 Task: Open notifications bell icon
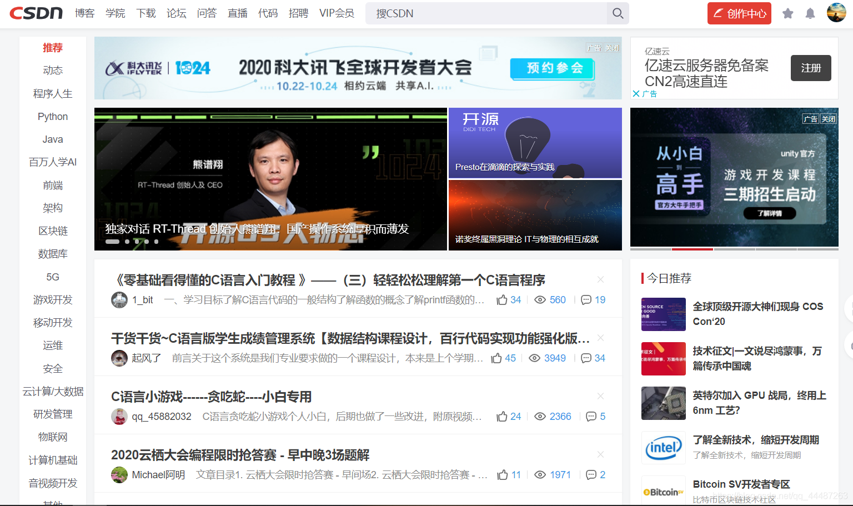click(x=810, y=13)
